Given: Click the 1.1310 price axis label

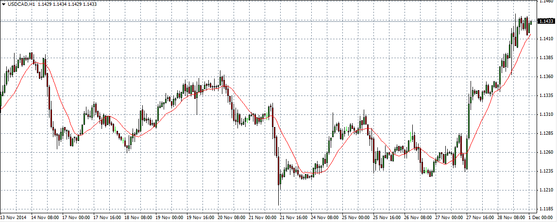Looking at the screenshot, I should pos(546,114).
